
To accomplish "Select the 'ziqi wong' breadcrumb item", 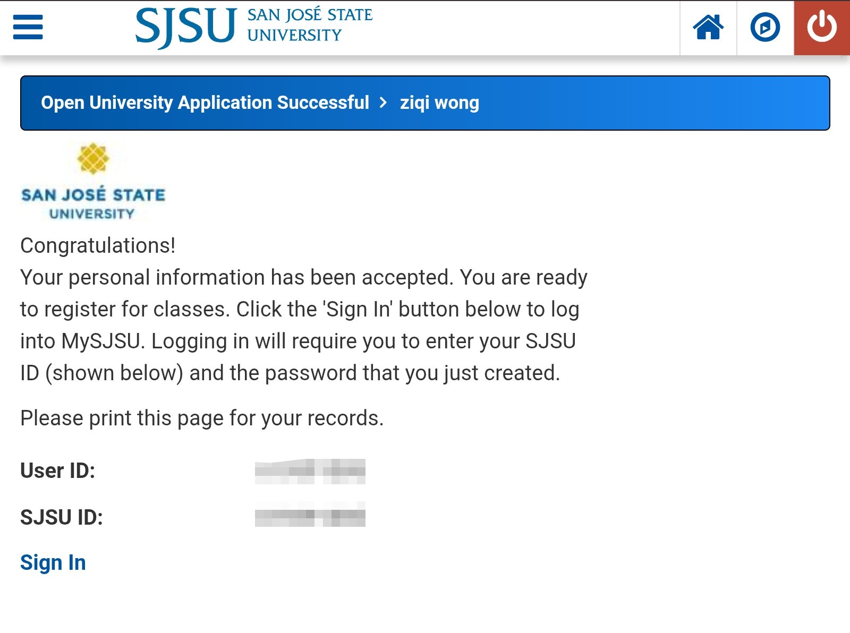I will [439, 102].
